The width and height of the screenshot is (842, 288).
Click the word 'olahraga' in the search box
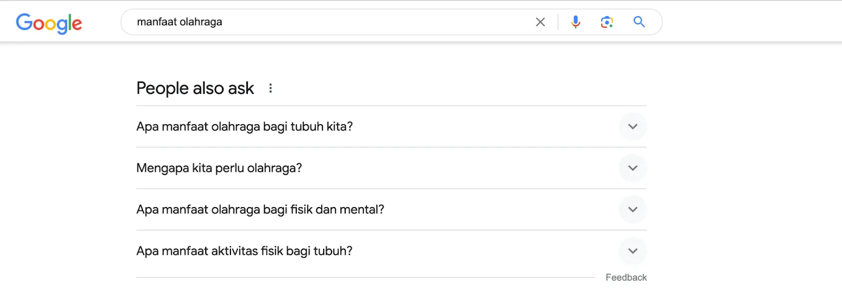pos(201,22)
